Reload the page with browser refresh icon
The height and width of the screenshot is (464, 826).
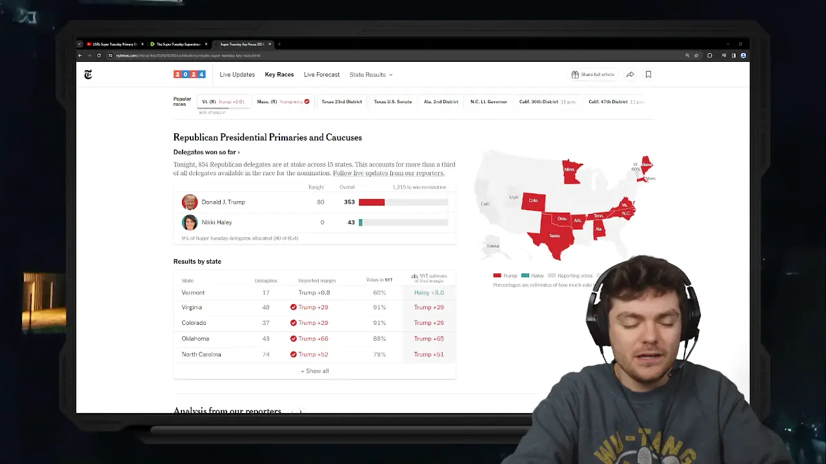(x=99, y=55)
